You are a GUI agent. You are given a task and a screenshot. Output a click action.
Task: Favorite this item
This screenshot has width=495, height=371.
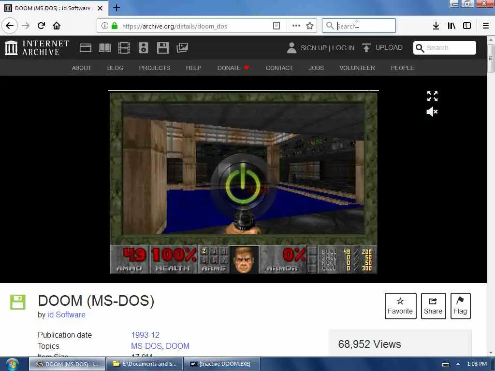(x=400, y=306)
